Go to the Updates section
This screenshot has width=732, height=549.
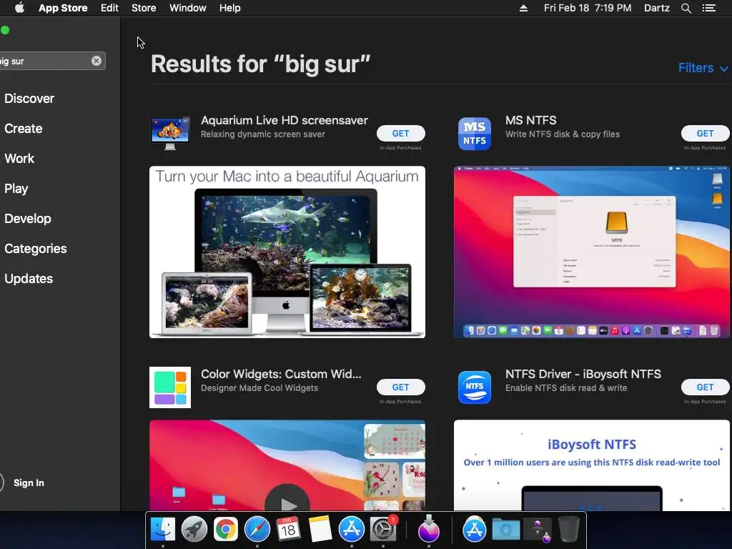coord(29,279)
